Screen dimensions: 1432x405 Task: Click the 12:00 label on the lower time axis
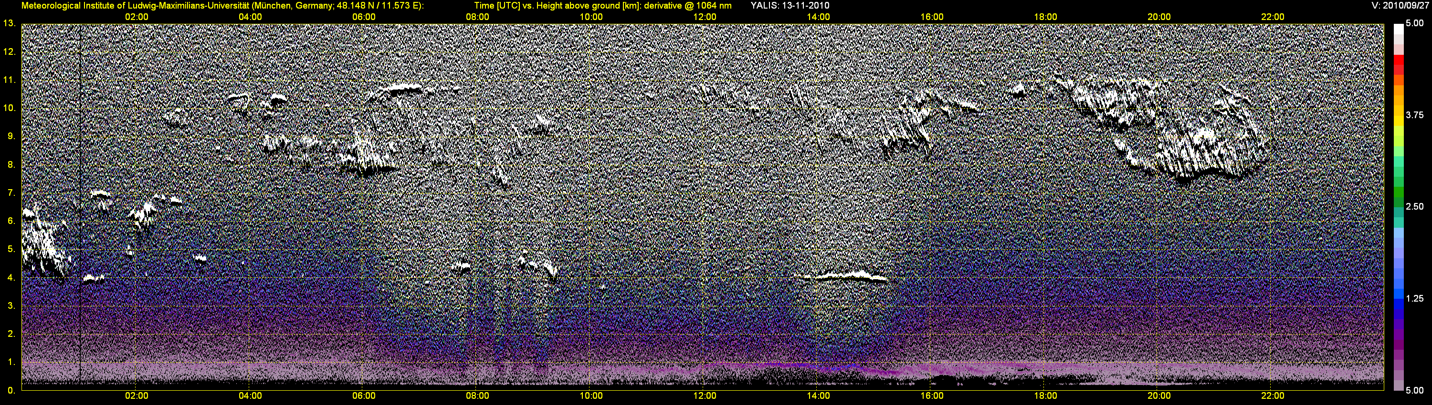[x=705, y=396]
